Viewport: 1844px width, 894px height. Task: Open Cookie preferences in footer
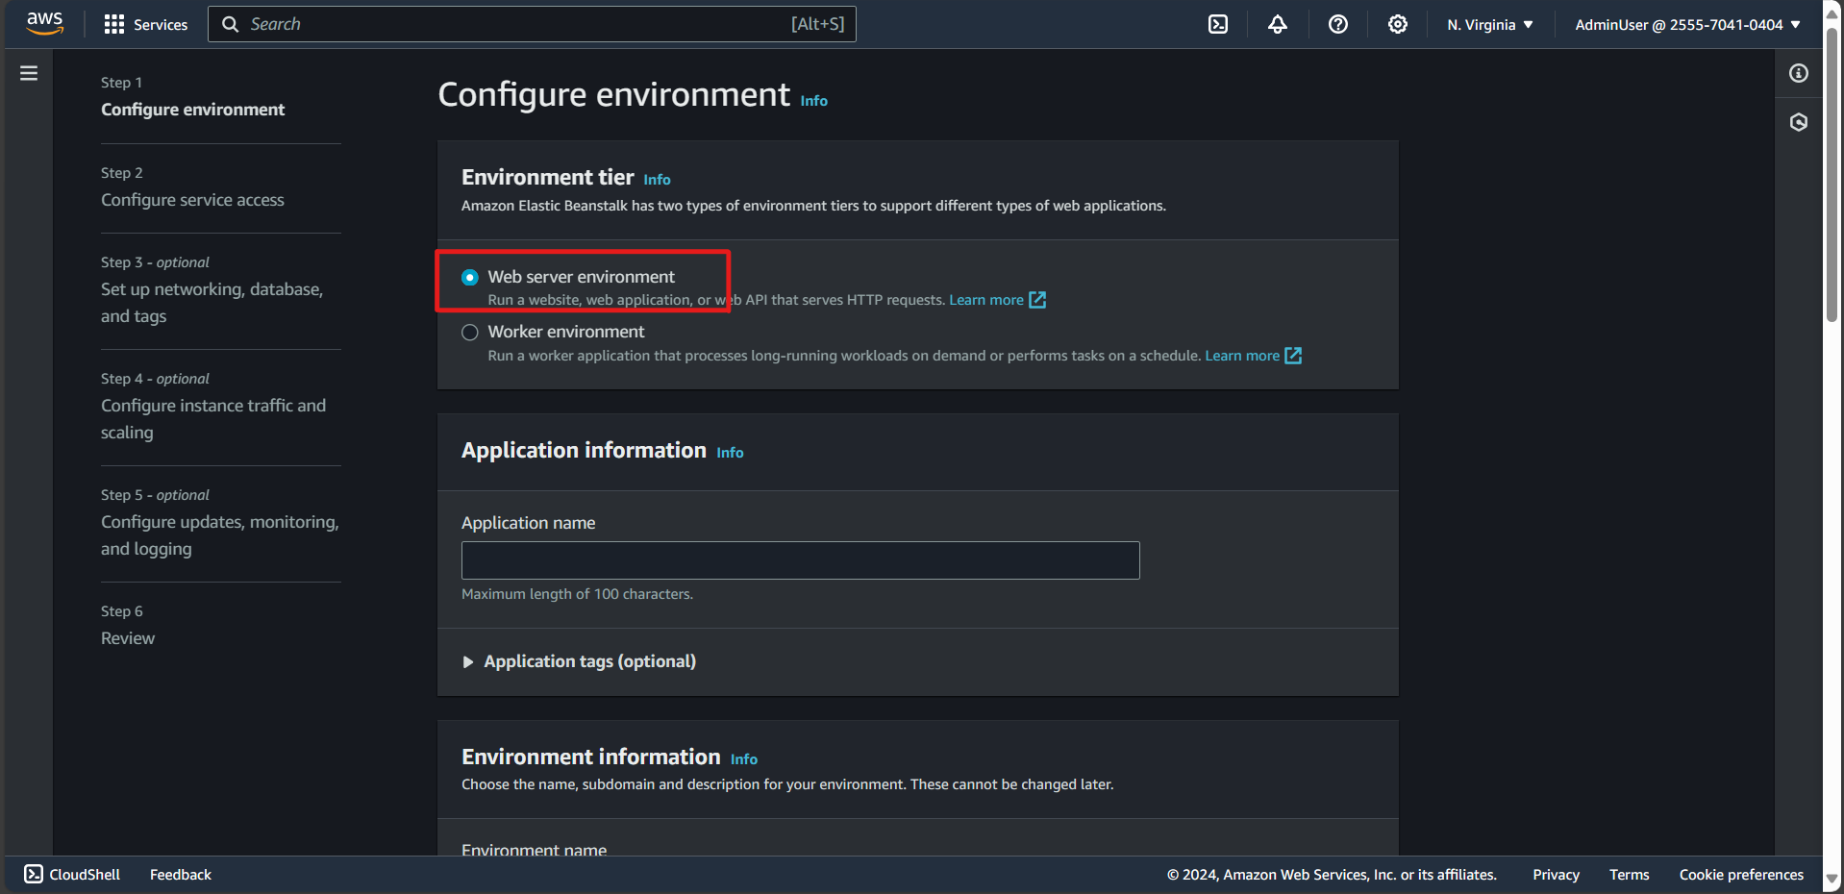click(1741, 875)
